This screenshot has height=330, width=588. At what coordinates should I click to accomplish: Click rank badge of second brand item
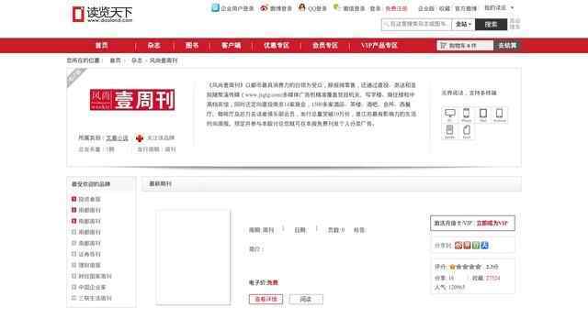pyautogui.click(x=73, y=210)
